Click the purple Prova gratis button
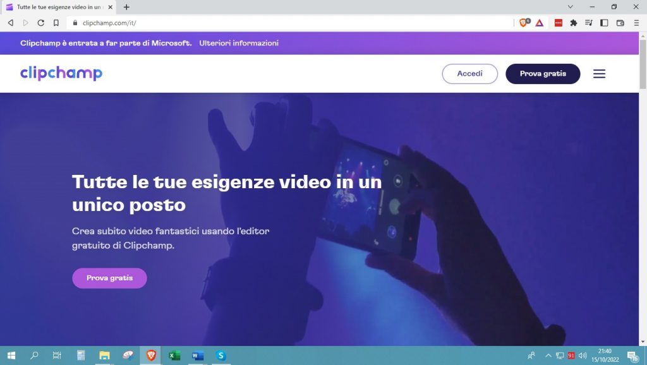Screen dimensions: 647x365 point(109,278)
